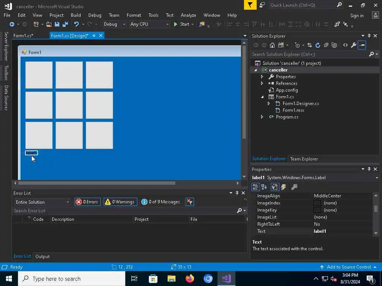The image size is (382, 286).
Task: Pin the Solution Explorer panel
Action: click(369, 36)
